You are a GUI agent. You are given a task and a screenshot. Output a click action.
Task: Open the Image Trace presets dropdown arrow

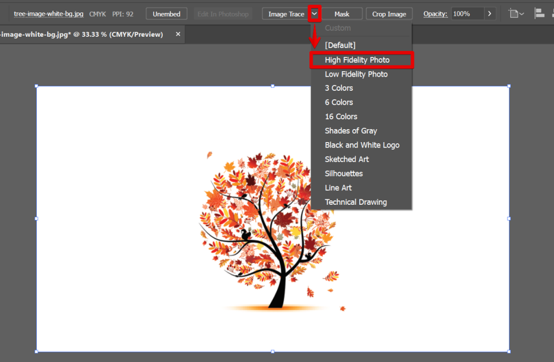point(314,13)
